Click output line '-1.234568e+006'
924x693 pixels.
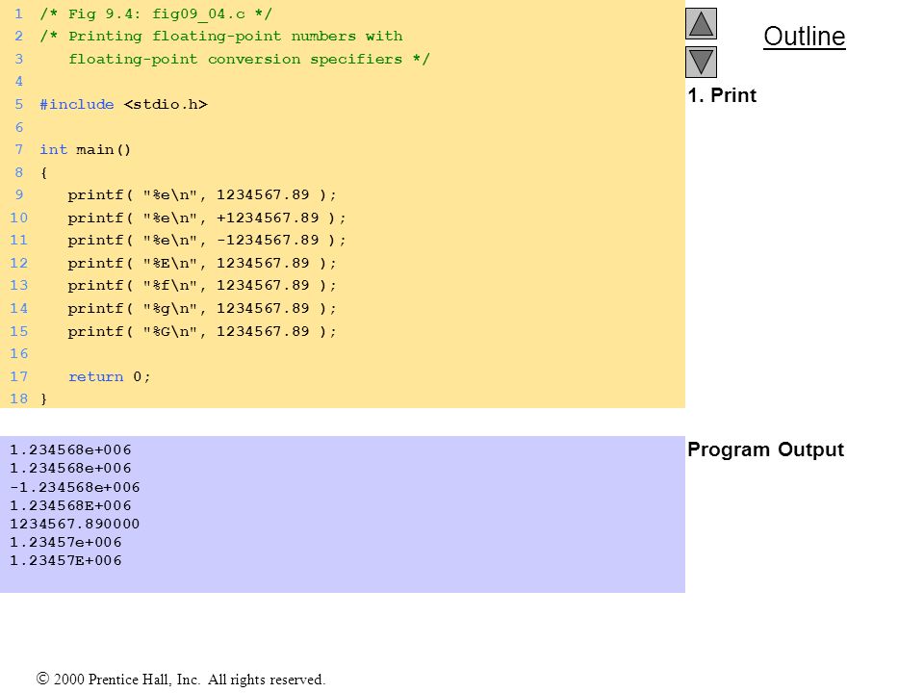coord(75,487)
